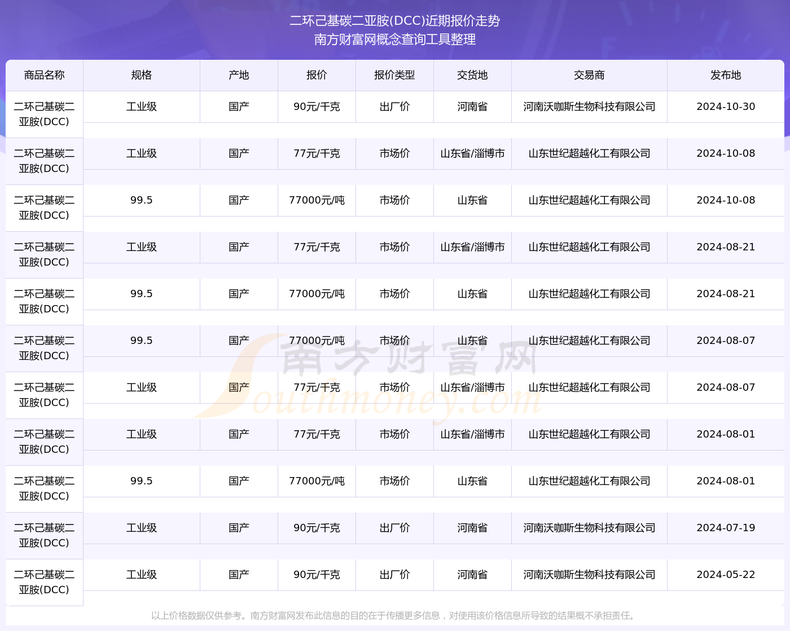Click 河南省 in the 2024-10-30 row
Image resolution: width=790 pixels, height=631 pixels.
click(x=472, y=107)
